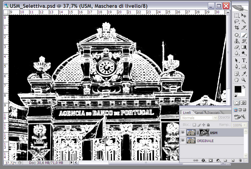The image size is (251, 169).
Task: Open the layer style fx menu
Action: (203, 161)
